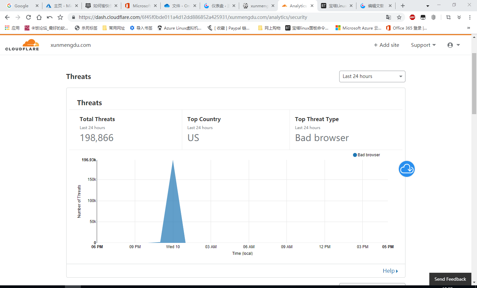Go to browser home page icon
Image resolution: width=477 pixels, height=288 pixels.
tap(39, 17)
